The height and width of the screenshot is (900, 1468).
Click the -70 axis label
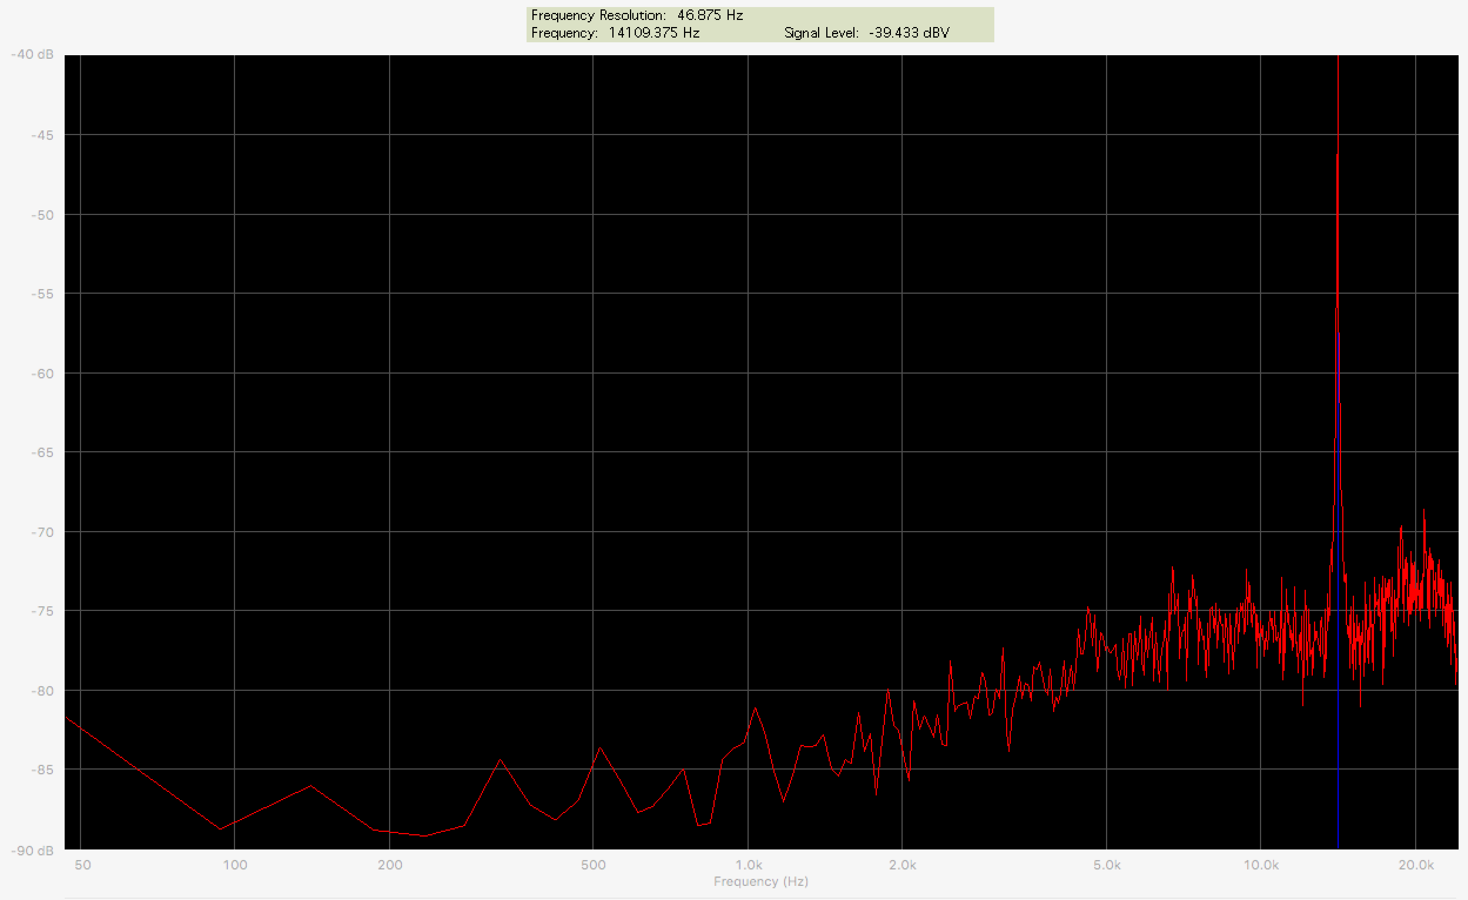[x=42, y=532]
